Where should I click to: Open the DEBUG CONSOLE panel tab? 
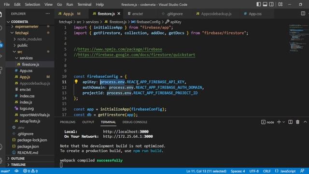[135, 122]
